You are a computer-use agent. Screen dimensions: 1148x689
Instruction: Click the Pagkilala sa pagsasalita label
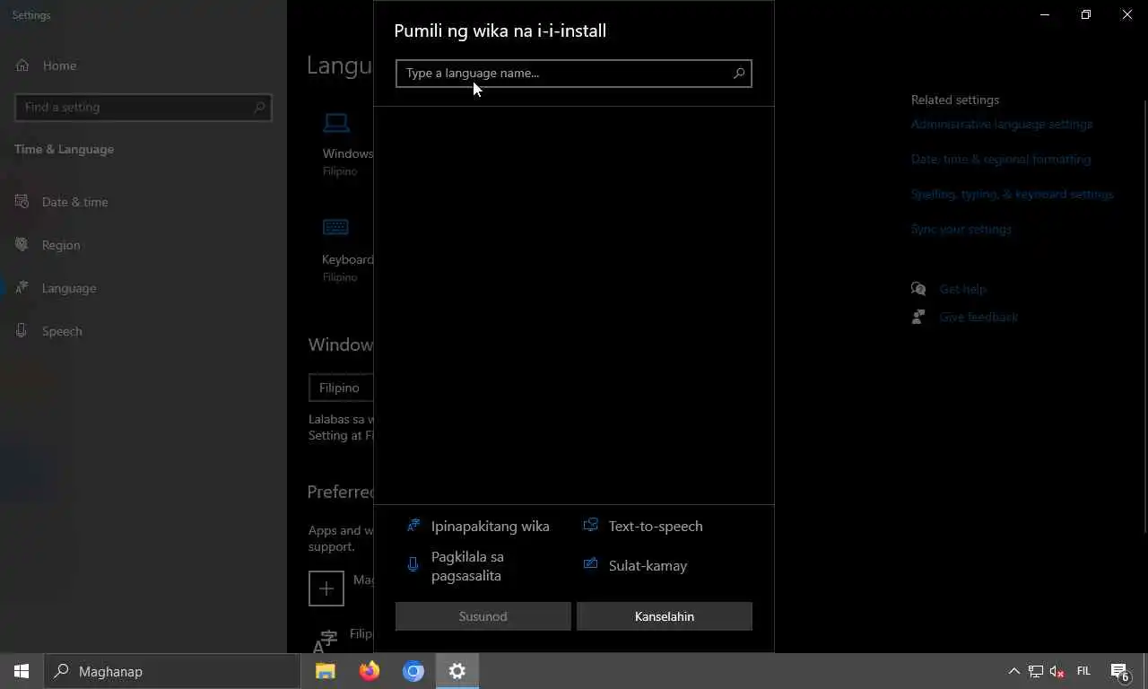click(x=467, y=566)
